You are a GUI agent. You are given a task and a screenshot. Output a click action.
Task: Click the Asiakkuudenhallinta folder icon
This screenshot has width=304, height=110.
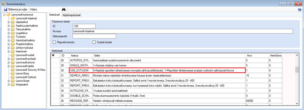coord(13,26)
